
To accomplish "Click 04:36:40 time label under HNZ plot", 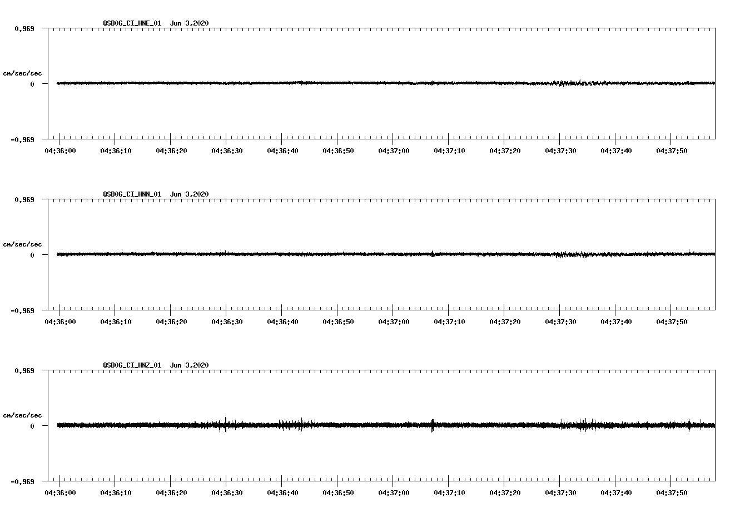I will [282, 493].
